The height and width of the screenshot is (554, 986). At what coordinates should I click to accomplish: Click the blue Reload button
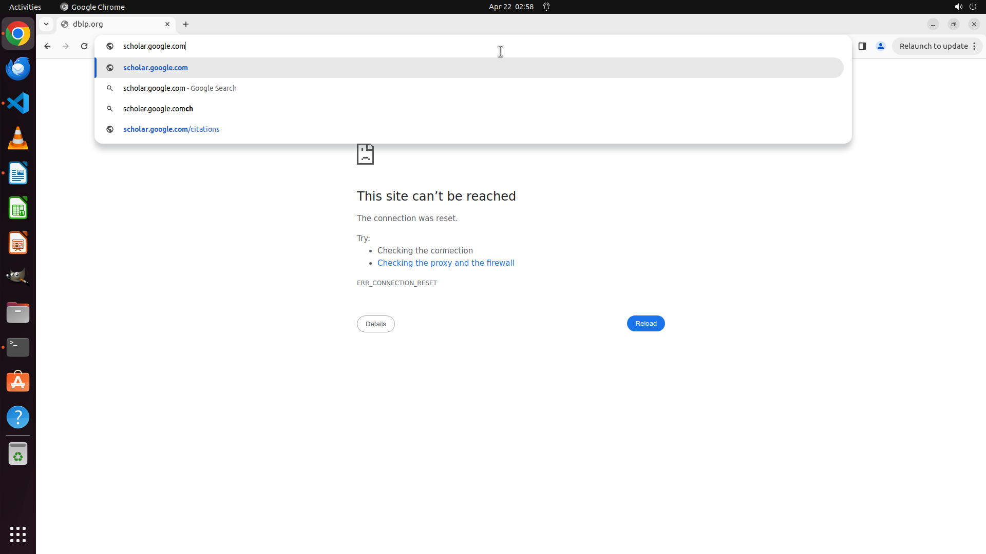(646, 324)
